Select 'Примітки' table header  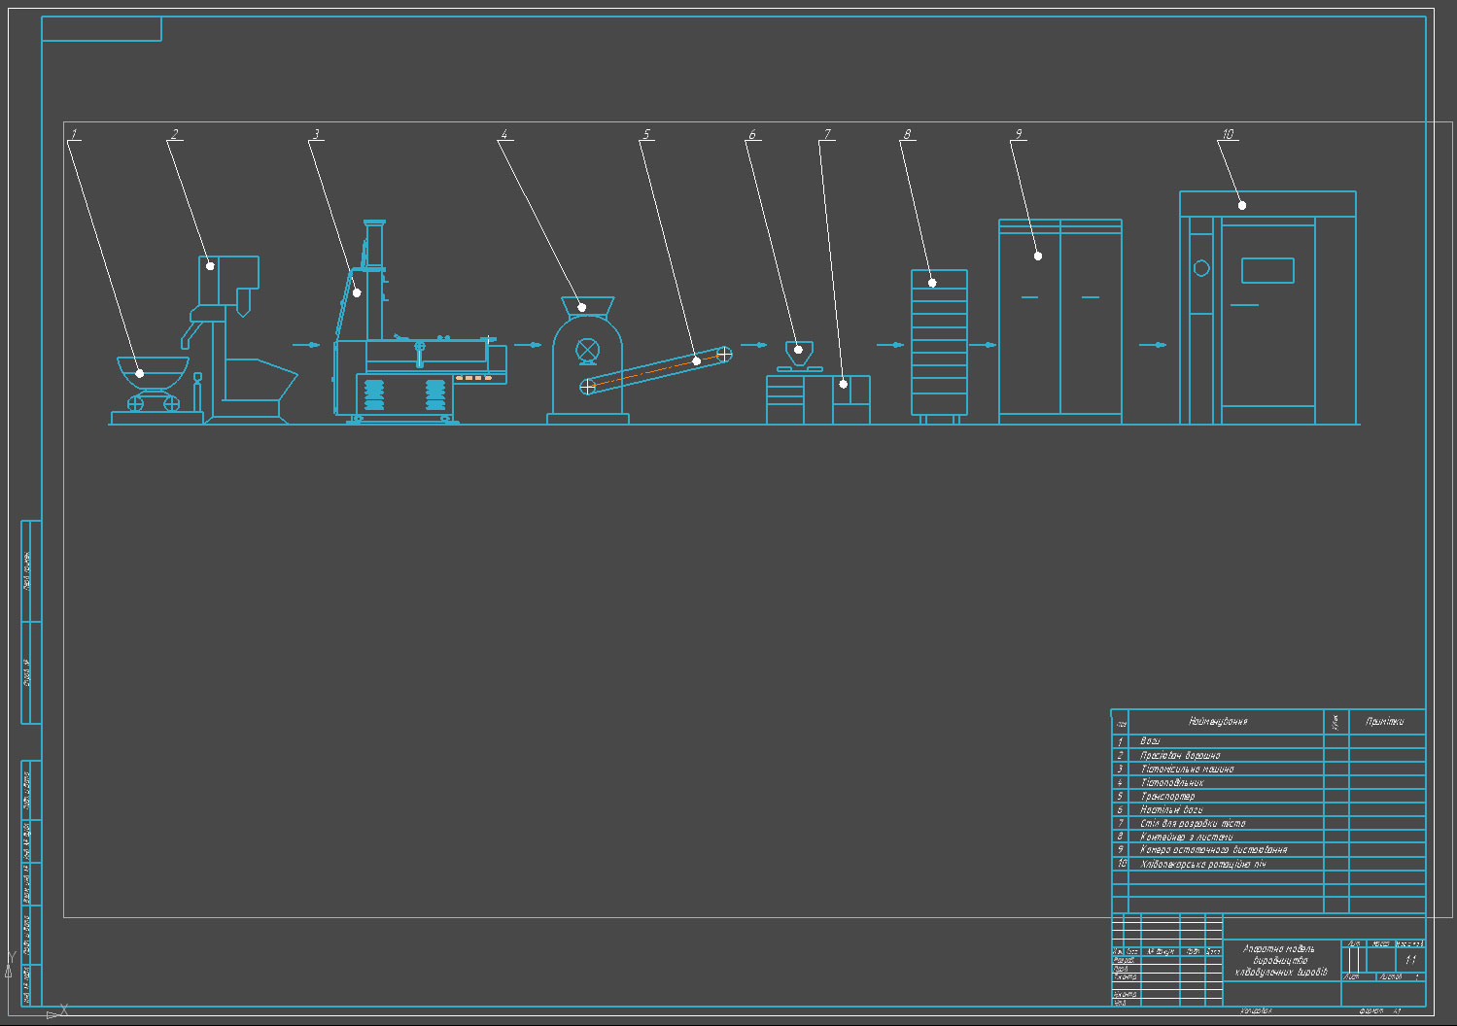[1384, 722]
